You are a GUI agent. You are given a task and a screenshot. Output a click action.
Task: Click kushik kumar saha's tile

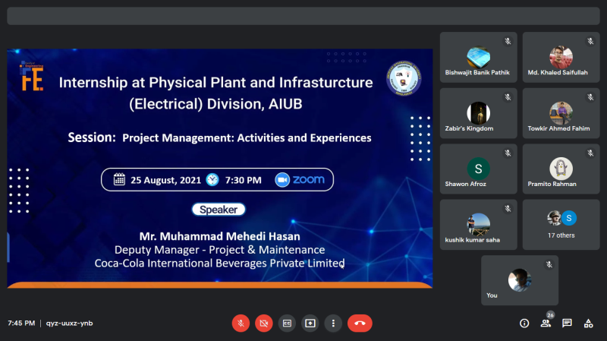coord(478,224)
